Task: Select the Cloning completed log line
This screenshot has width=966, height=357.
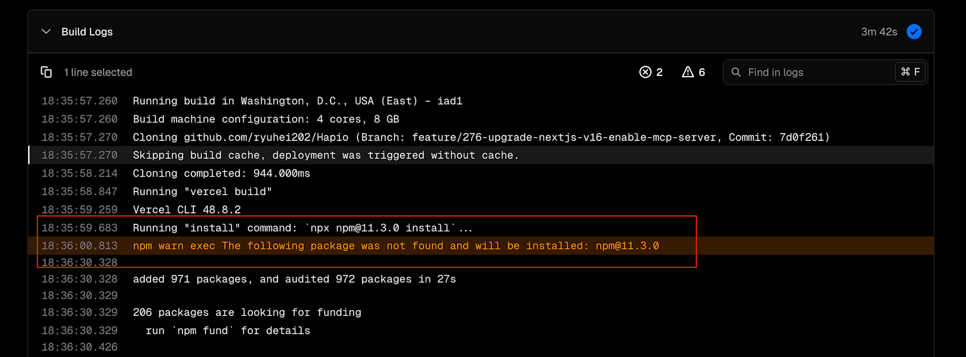Action: [x=222, y=173]
